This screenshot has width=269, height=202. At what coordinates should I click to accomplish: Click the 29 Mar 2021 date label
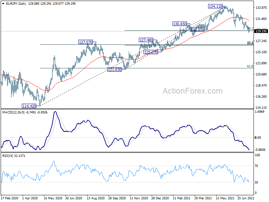pos(203,198)
